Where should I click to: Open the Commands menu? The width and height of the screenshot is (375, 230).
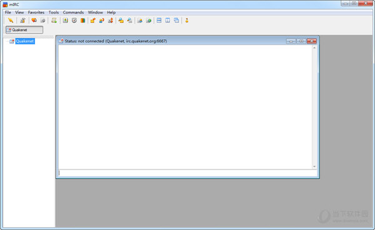tap(73, 12)
